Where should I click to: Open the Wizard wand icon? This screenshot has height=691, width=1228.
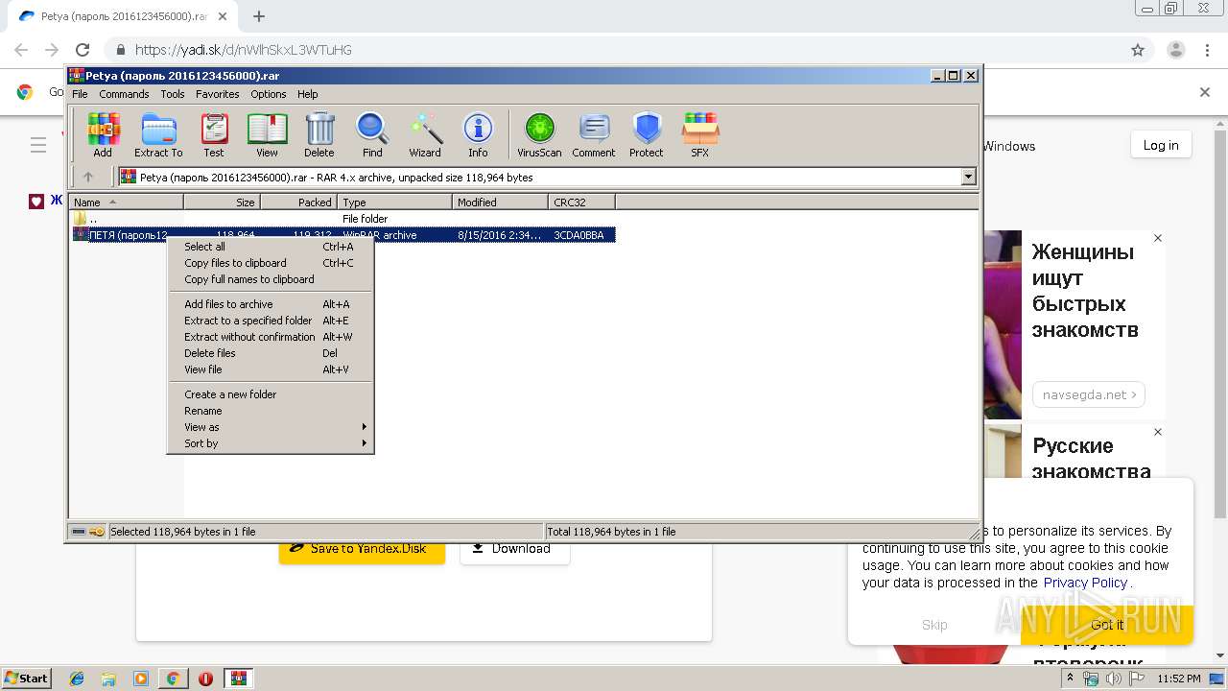pos(425,134)
